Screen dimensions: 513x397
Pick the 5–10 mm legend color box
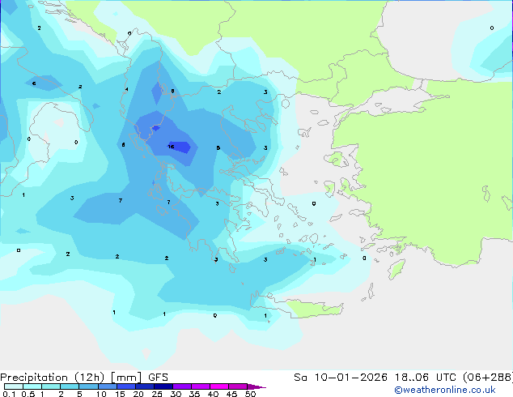point(88,386)
